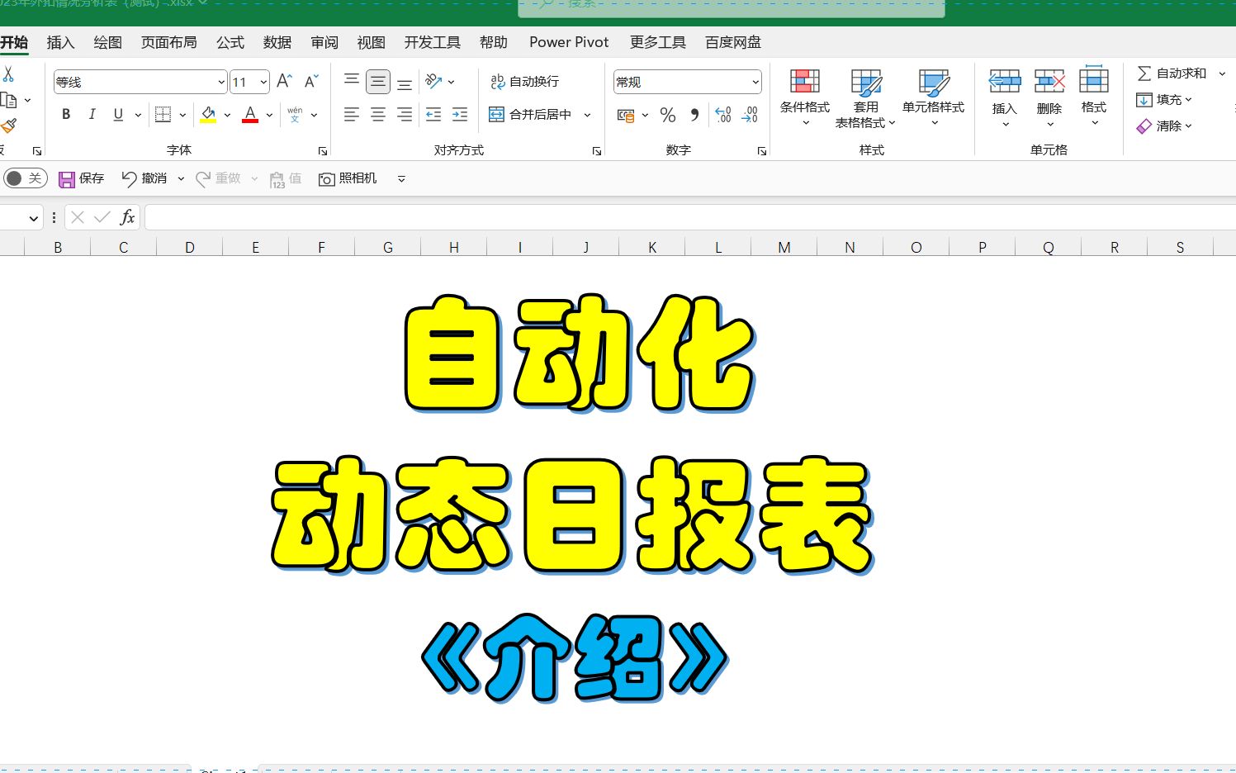Decrease decimal places icon
The width and height of the screenshot is (1236, 773).
[750, 116]
